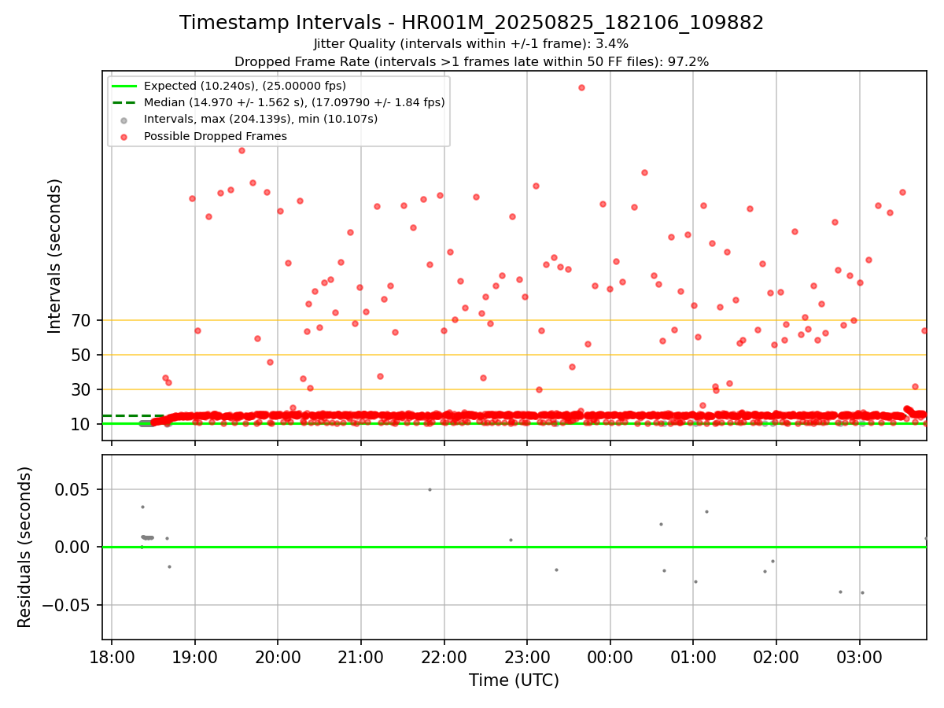944x708 pixels.
Task: Click the 03:00 time axis label
Action: click(x=859, y=656)
